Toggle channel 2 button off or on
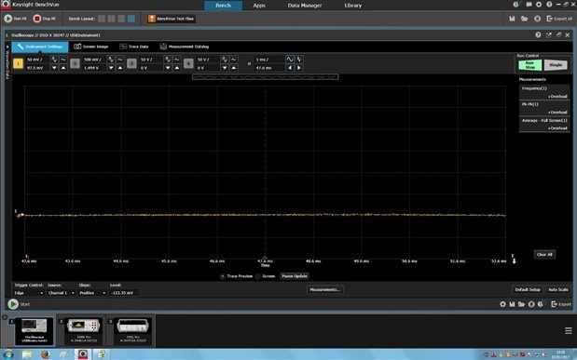 click(x=75, y=63)
